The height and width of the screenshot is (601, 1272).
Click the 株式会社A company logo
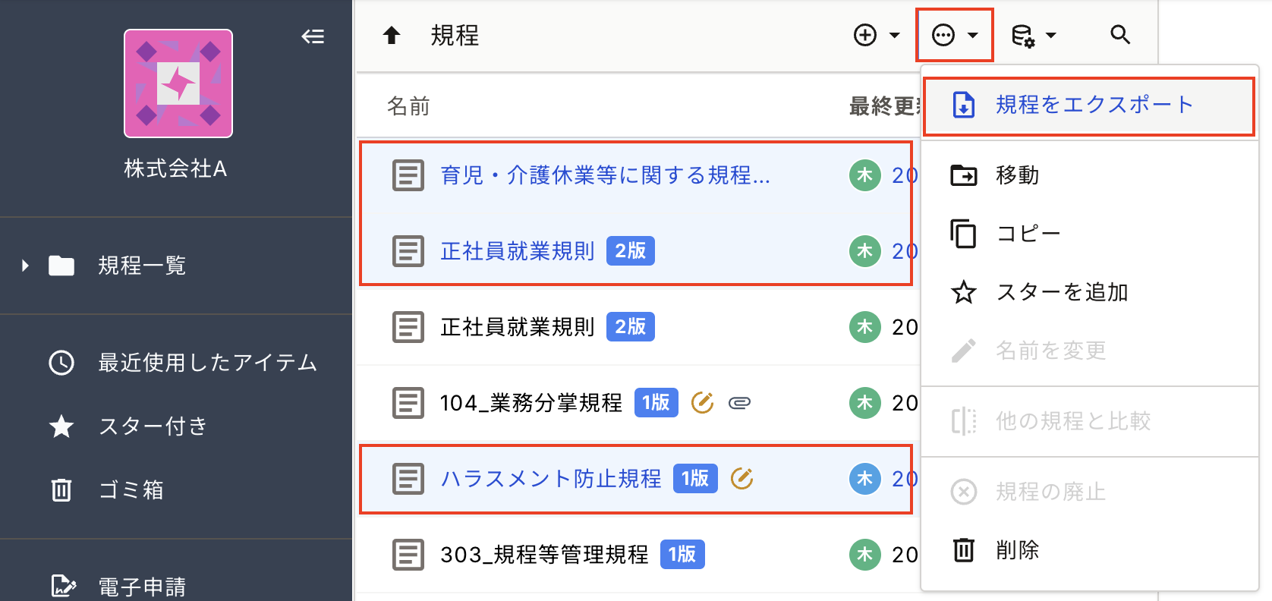[x=178, y=83]
